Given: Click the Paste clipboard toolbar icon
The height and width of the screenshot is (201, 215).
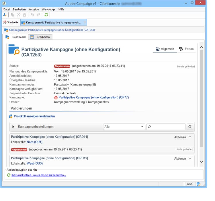Looking at the screenshot, I should coord(25,15).
